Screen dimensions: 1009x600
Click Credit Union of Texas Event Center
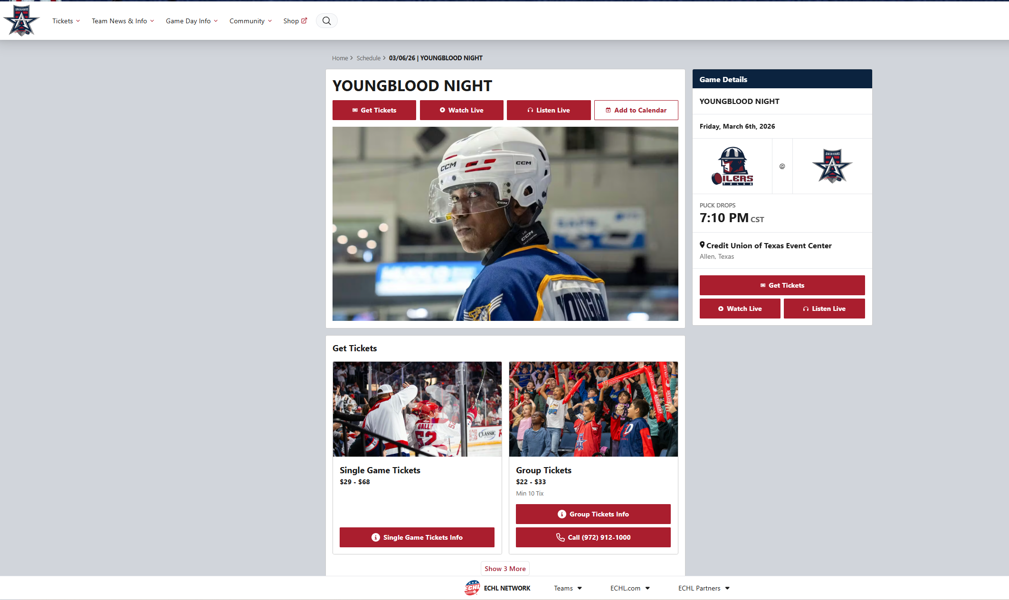(769, 245)
